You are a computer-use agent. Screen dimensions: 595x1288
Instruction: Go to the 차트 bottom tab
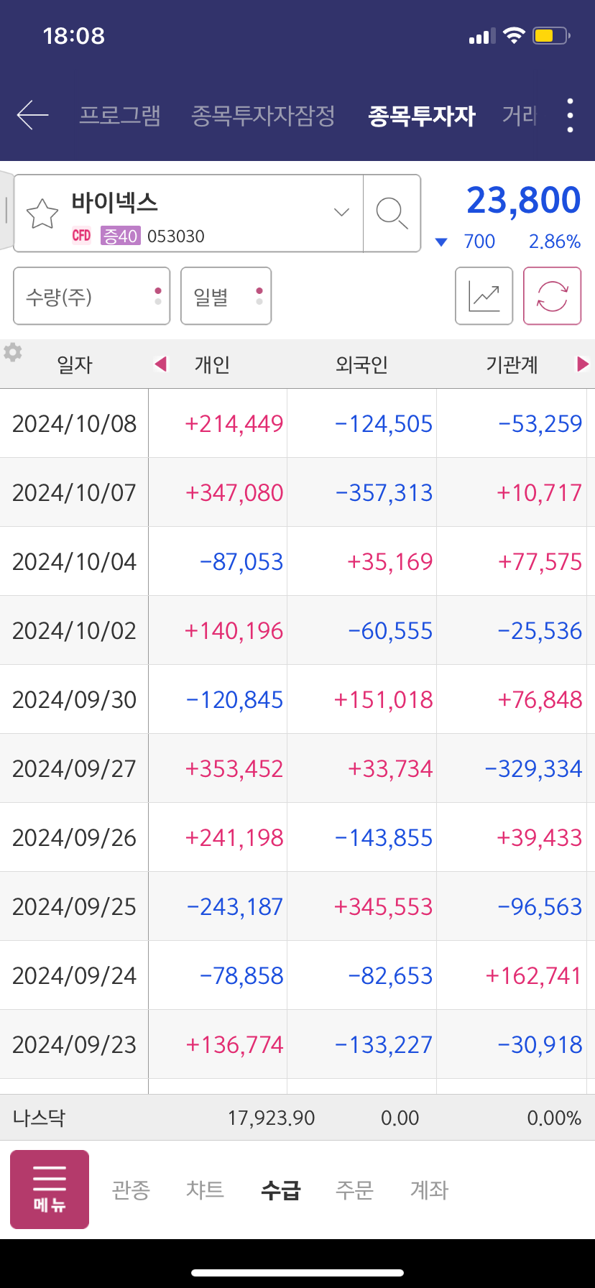(x=206, y=1190)
